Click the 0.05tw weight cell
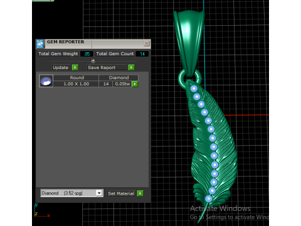301x226 pixels. point(122,84)
